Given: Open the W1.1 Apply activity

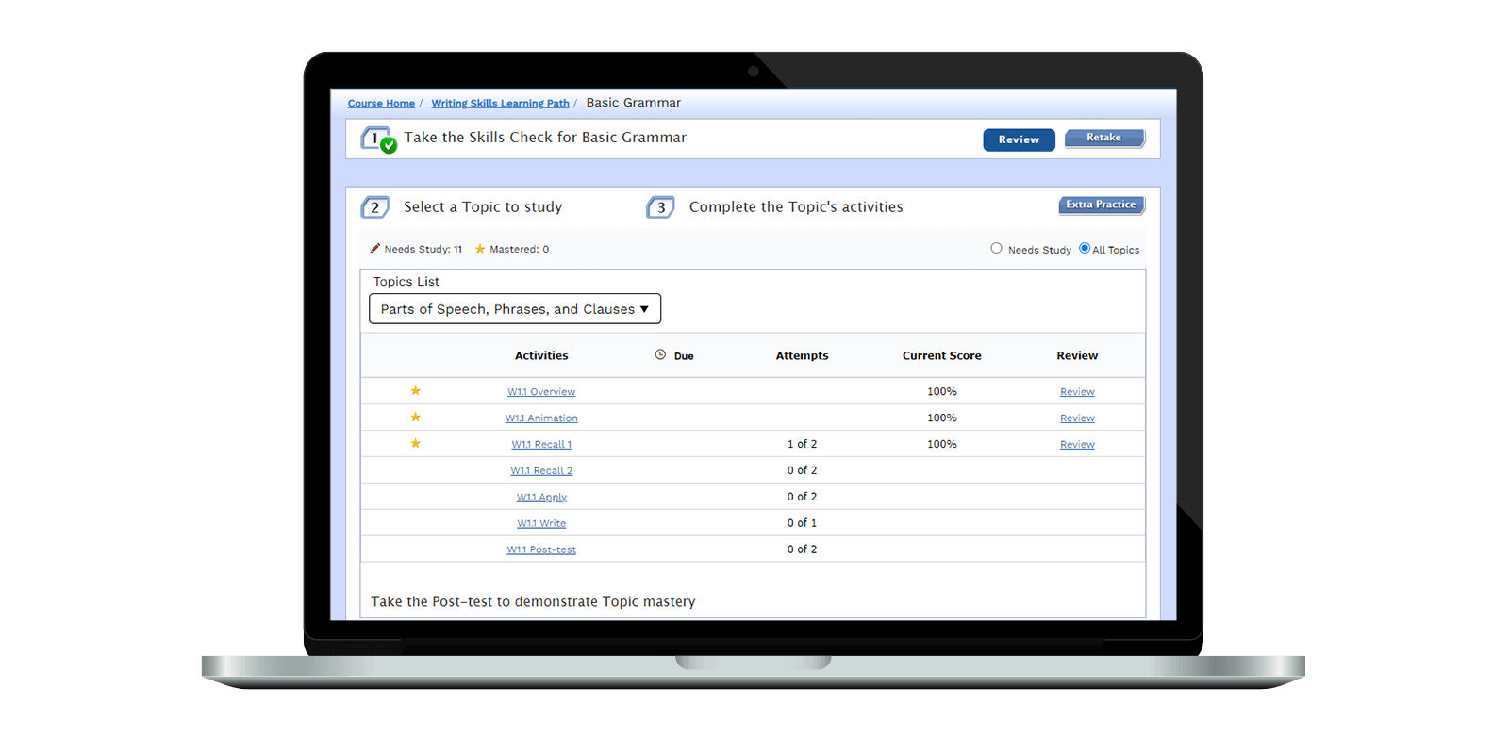Looking at the screenshot, I should 541,497.
